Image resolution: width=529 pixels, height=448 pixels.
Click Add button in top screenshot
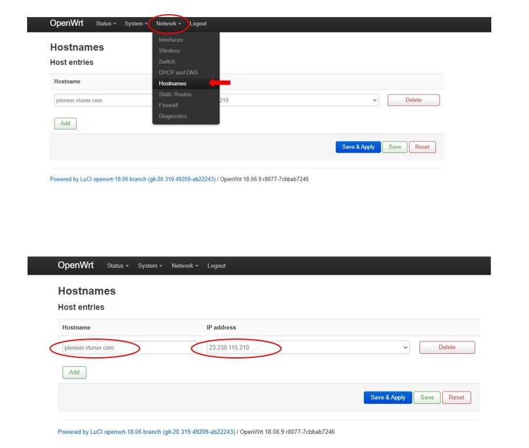pyautogui.click(x=65, y=124)
